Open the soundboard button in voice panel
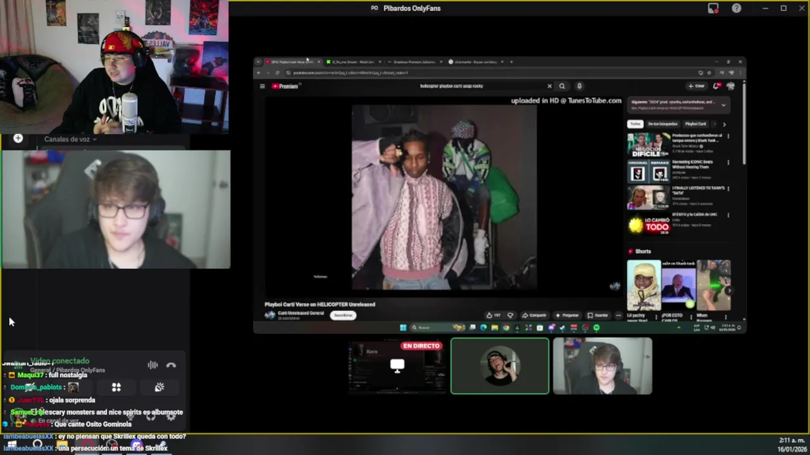The image size is (810, 455). [x=159, y=387]
